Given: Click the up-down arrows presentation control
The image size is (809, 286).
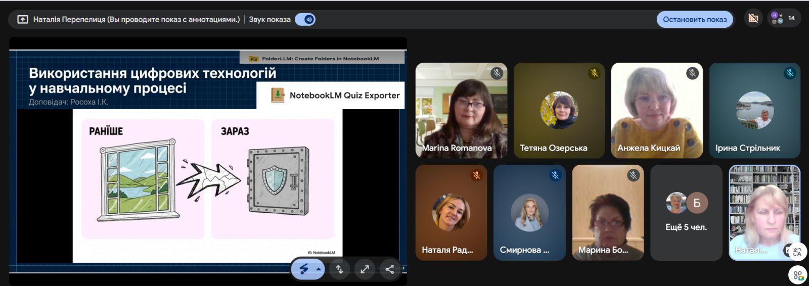Looking at the screenshot, I should [x=340, y=269].
